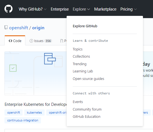The width and height of the screenshot is (153, 132).
Task: Expand the Why GitHub? dropdown
Action: 33,9
